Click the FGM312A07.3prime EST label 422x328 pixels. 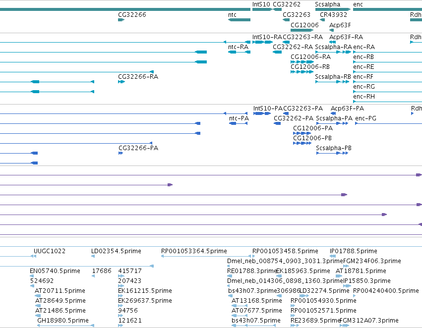click(x=369, y=321)
